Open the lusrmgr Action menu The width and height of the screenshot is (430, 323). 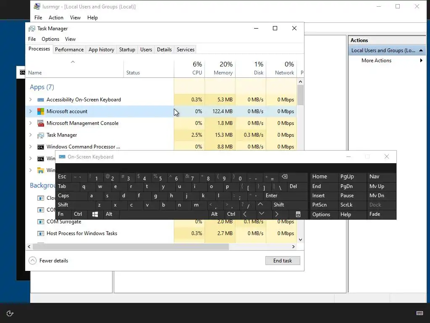[56, 18]
